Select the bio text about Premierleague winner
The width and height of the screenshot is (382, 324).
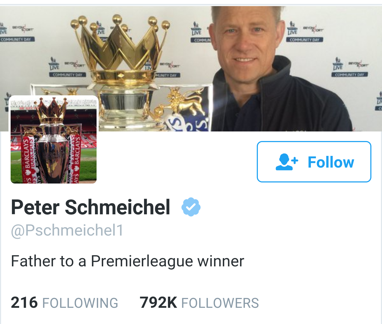pos(127,261)
